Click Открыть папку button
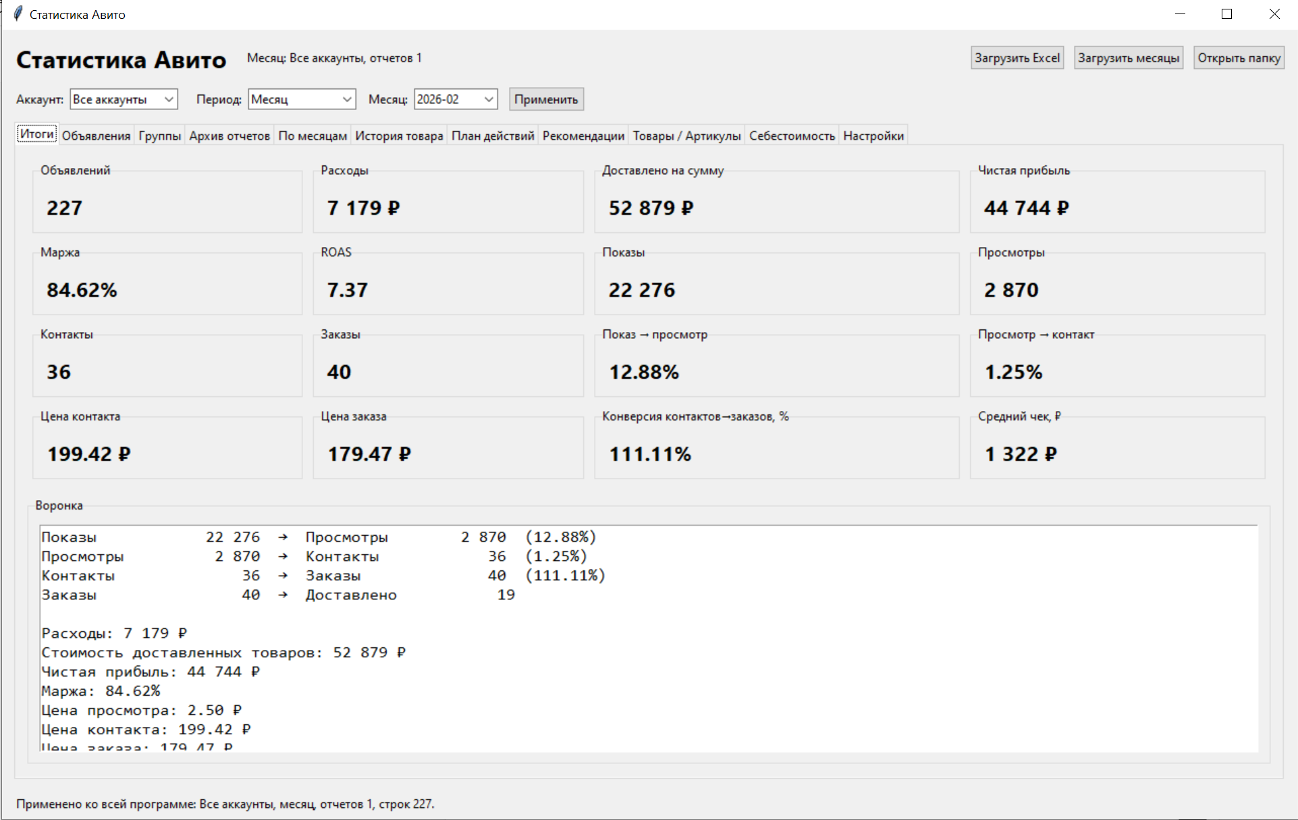Viewport: 1298px width, 820px height. pos(1239,58)
